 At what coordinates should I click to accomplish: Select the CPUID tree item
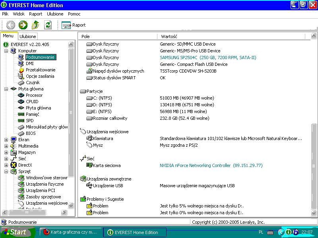coord(32,102)
